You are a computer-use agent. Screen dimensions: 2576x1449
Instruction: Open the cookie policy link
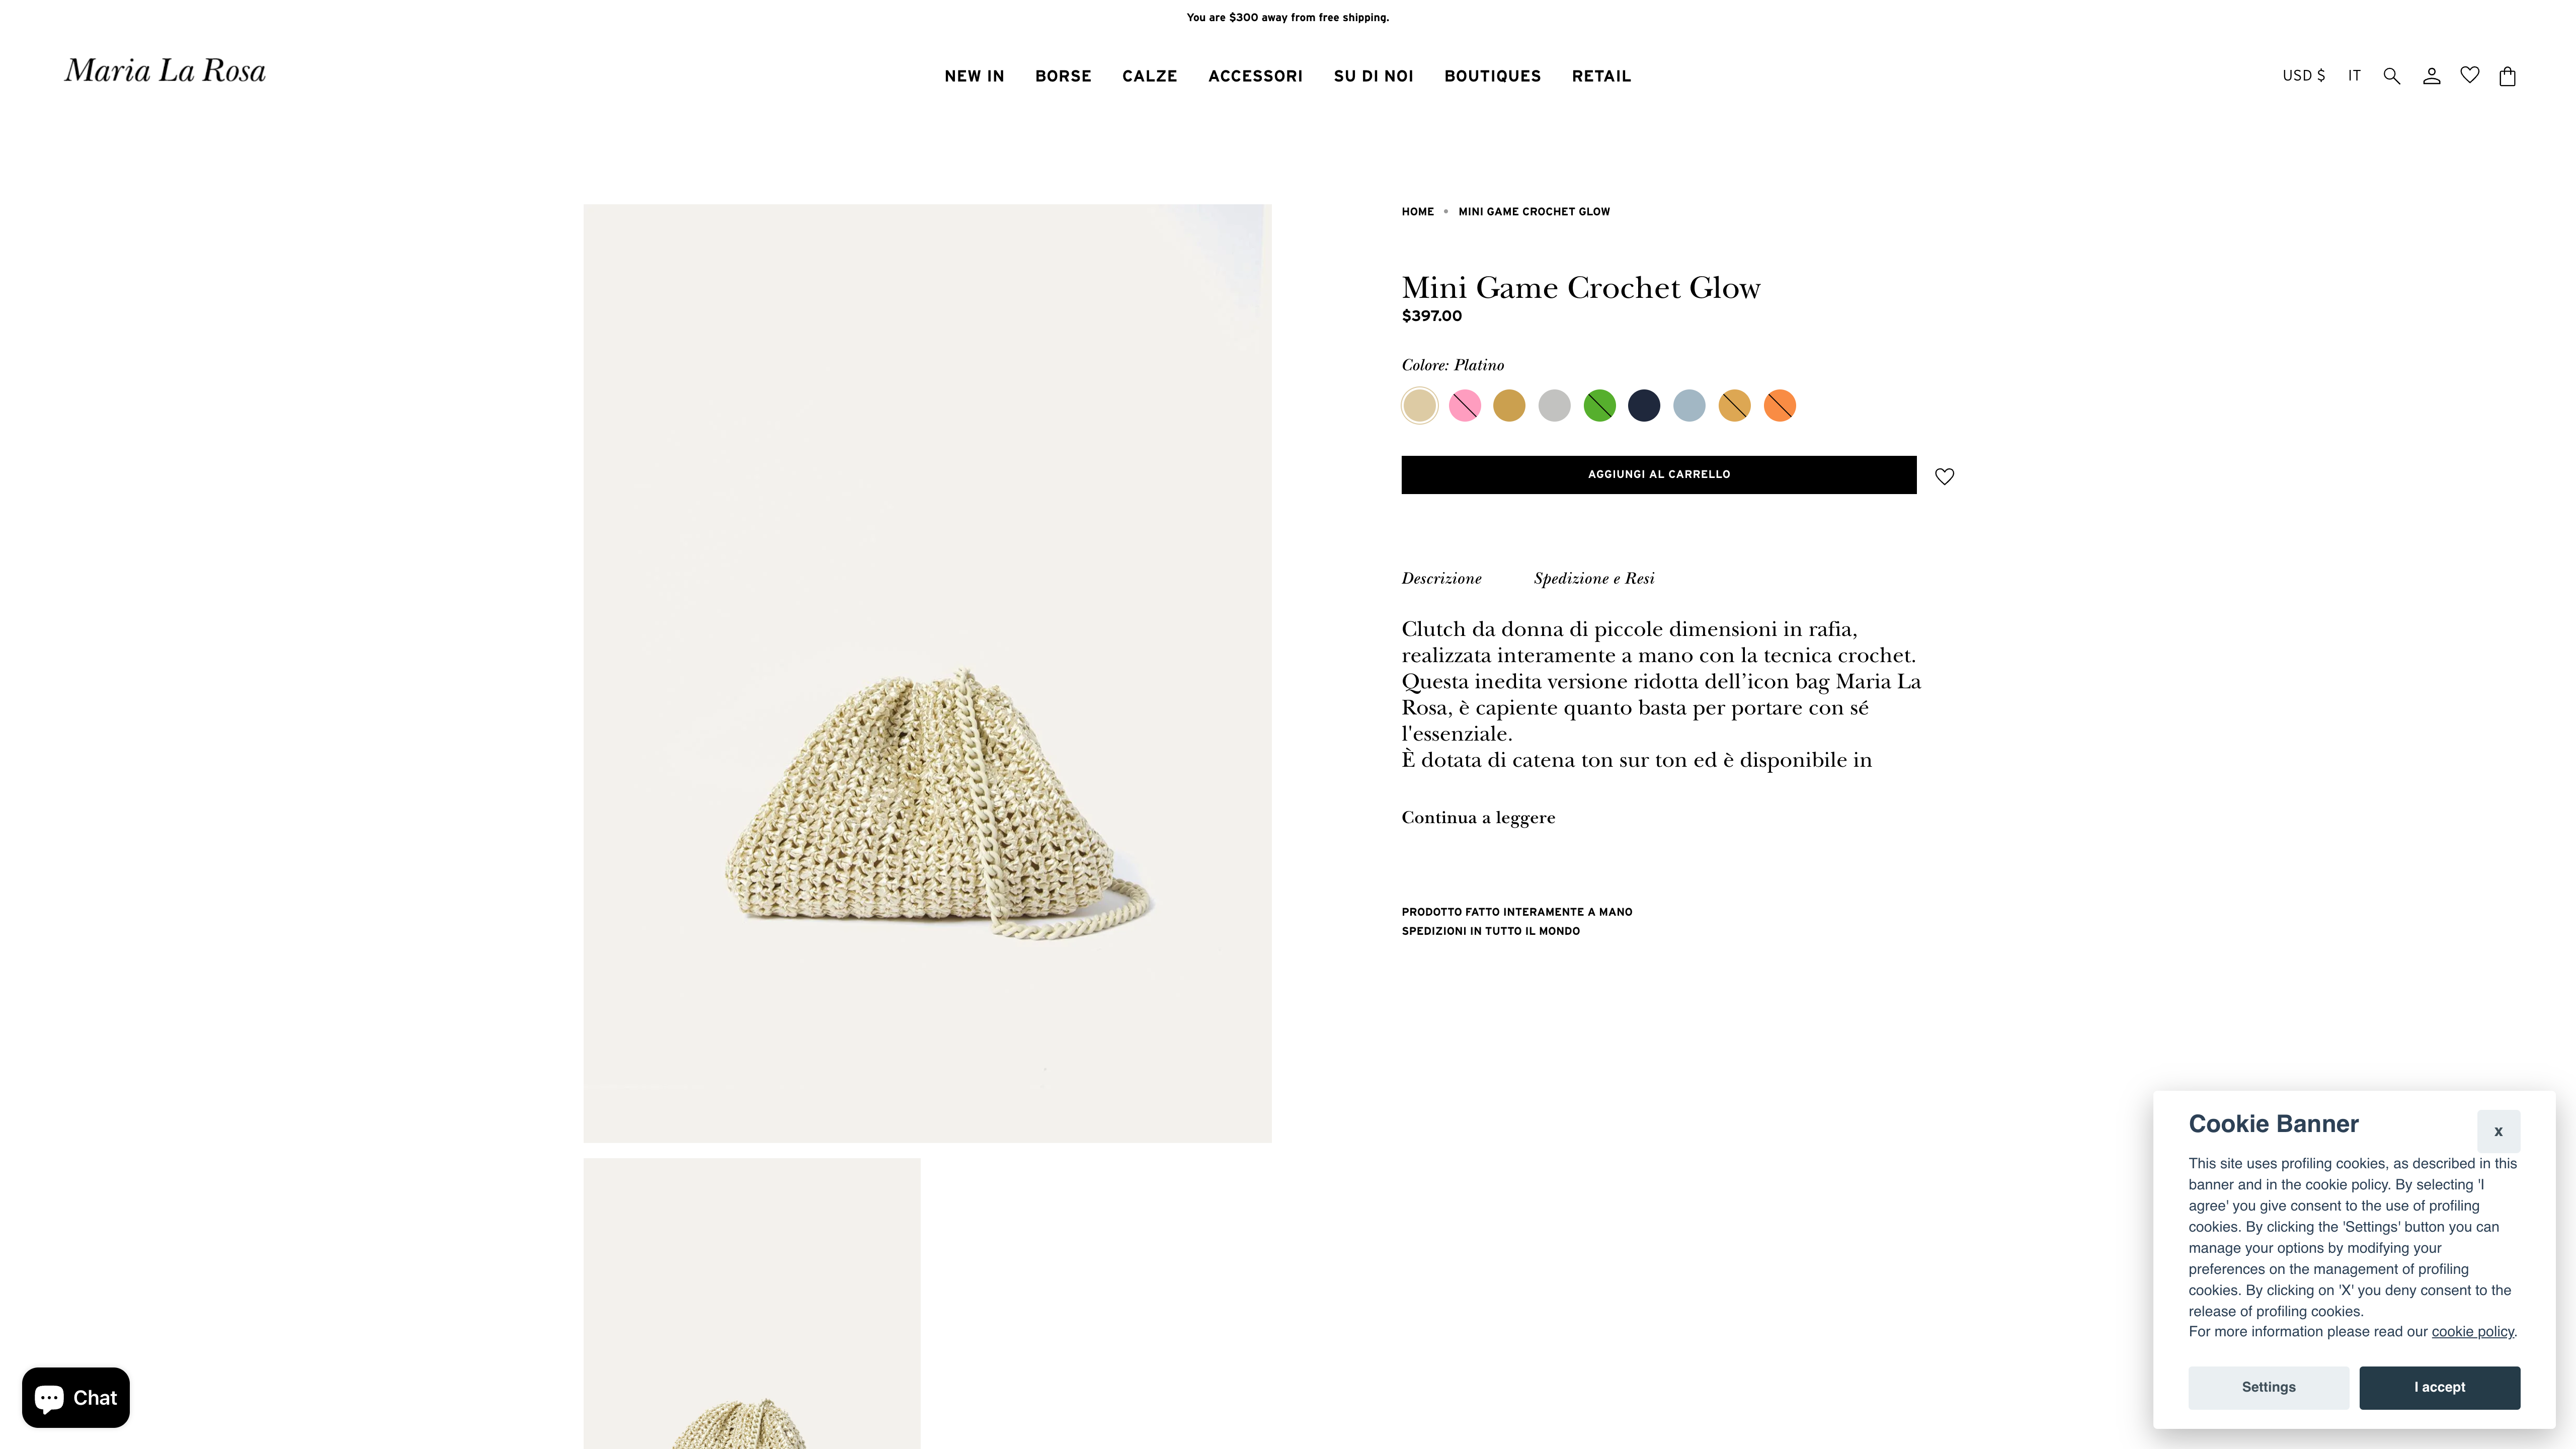2472,1331
